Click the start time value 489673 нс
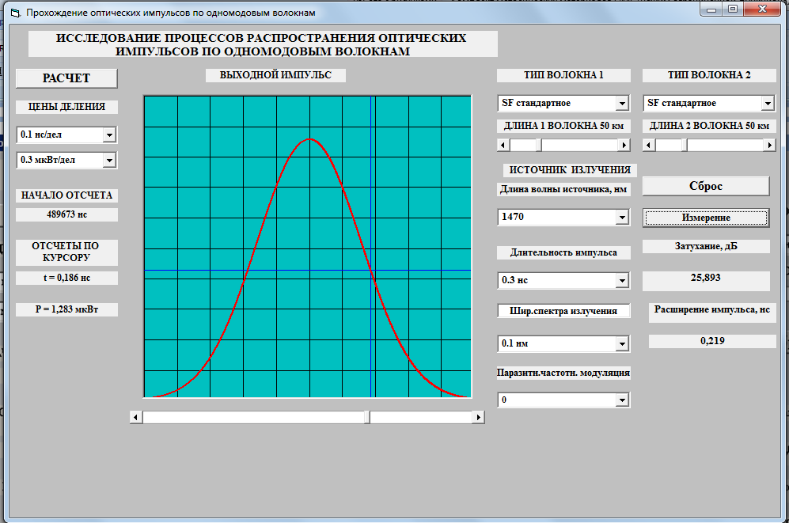 67,214
